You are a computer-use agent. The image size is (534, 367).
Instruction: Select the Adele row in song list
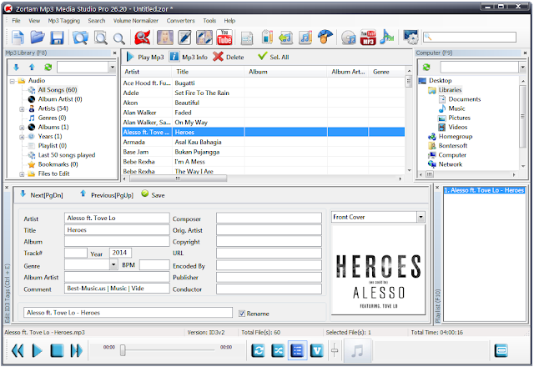[x=264, y=93]
